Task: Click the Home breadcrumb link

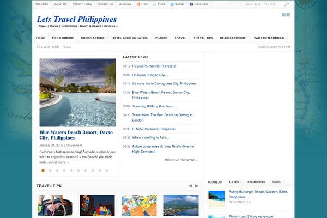Action: click(x=67, y=47)
